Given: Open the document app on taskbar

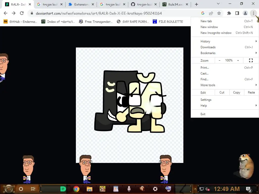Looking at the screenshot, I should tap(116, 189).
